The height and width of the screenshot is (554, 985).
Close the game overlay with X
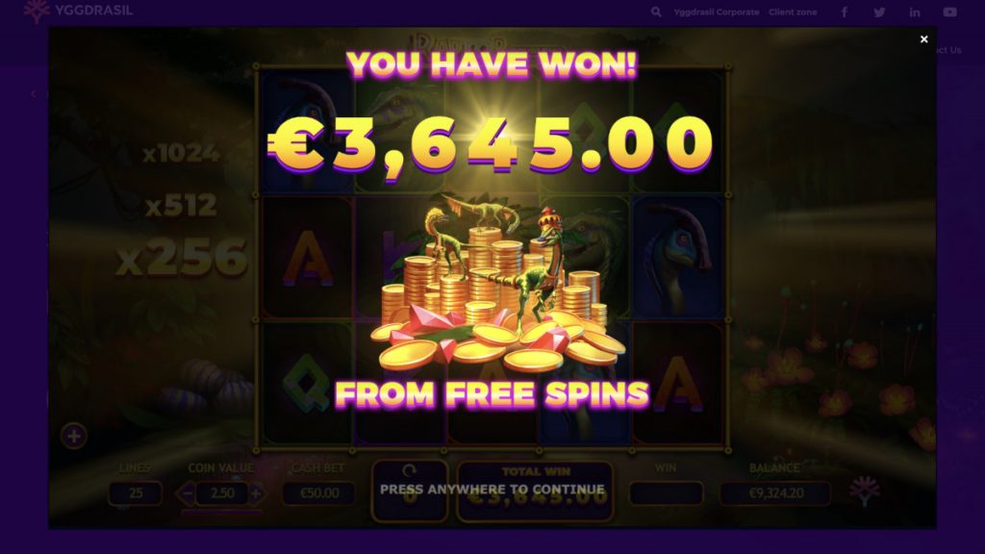pyautogui.click(x=923, y=38)
